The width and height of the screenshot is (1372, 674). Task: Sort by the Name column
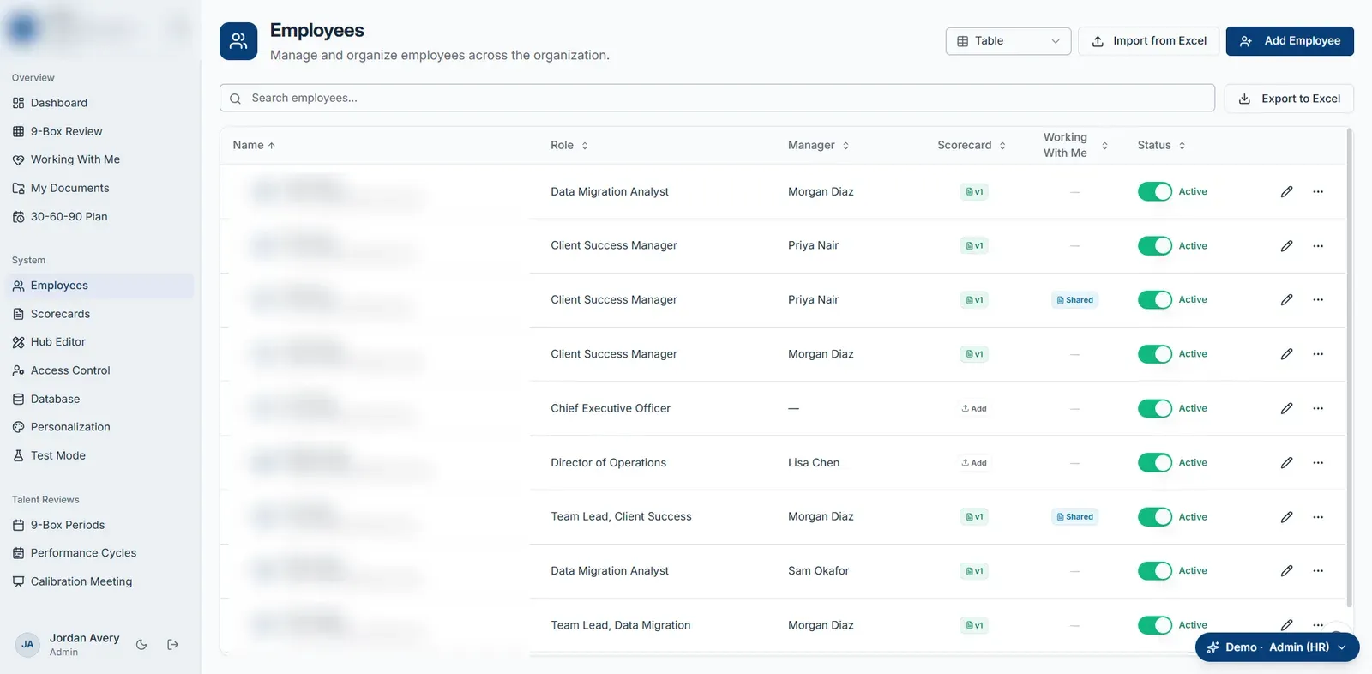click(254, 146)
